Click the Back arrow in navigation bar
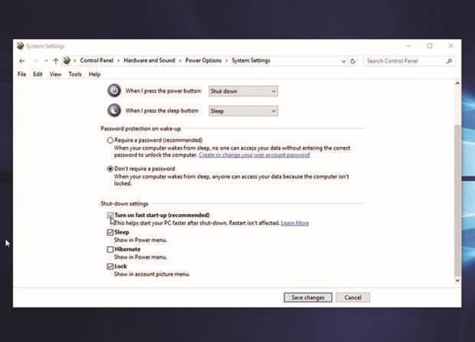Image resolution: width=475 pixels, height=342 pixels. tap(21, 61)
